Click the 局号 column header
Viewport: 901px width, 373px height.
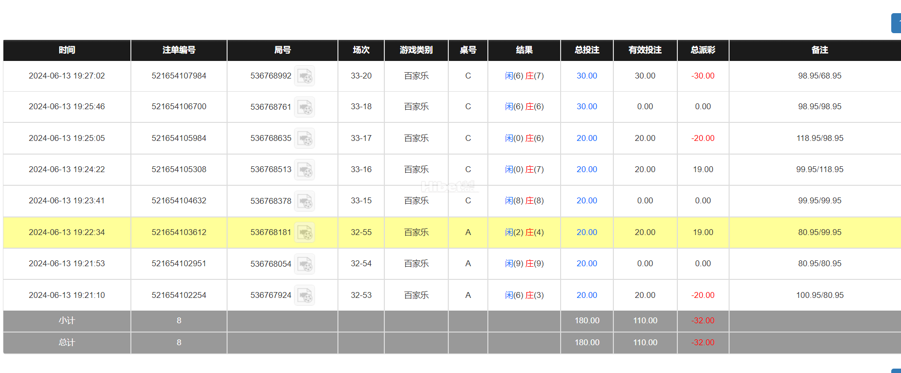282,50
